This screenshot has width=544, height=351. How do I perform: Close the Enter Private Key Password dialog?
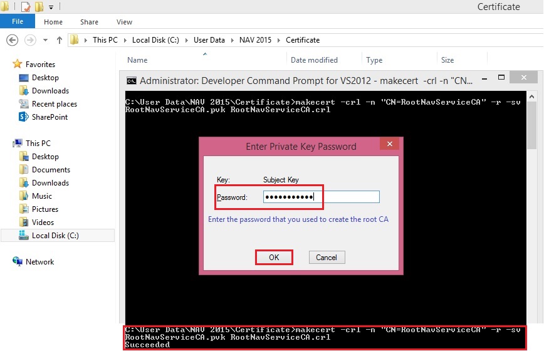[390, 144]
